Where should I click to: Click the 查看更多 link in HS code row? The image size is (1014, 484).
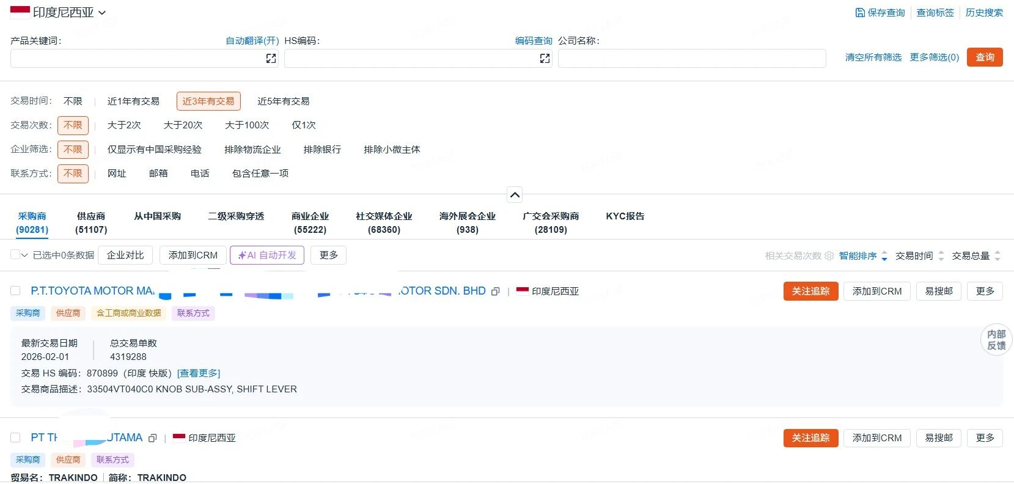[198, 373]
